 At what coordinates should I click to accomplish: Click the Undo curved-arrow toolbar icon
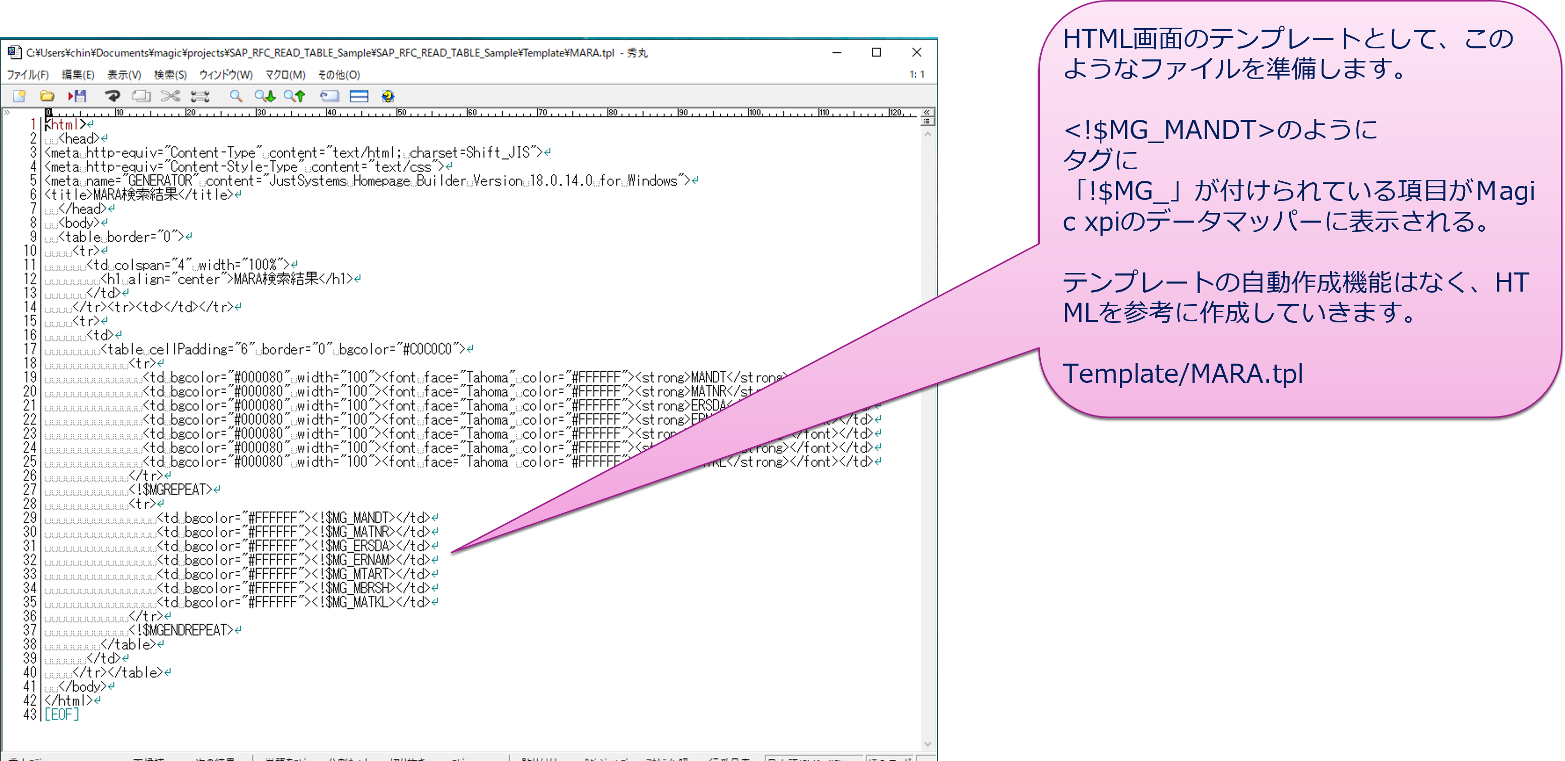point(112,96)
